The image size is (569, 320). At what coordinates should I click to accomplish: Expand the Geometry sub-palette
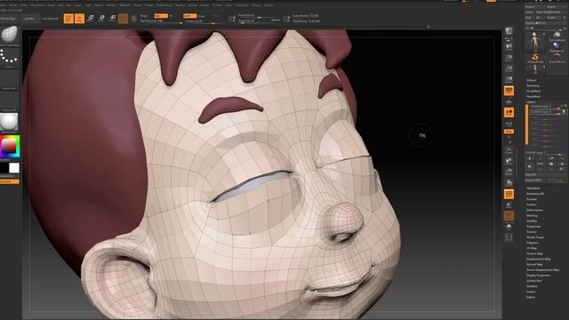coord(533,85)
